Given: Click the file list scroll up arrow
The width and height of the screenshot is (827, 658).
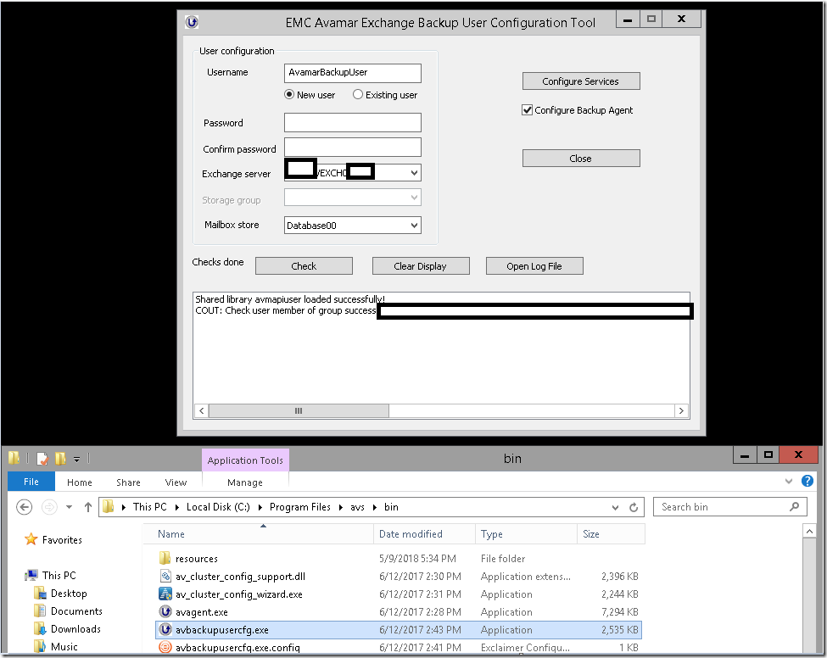Looking at the screenshot, I should pyautogui.click(x=809, y=531).
